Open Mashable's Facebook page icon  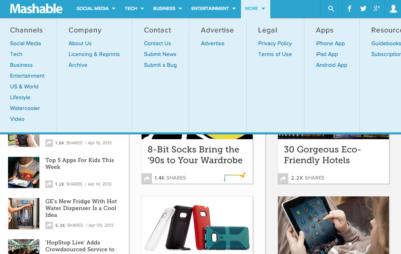point(349,9)
